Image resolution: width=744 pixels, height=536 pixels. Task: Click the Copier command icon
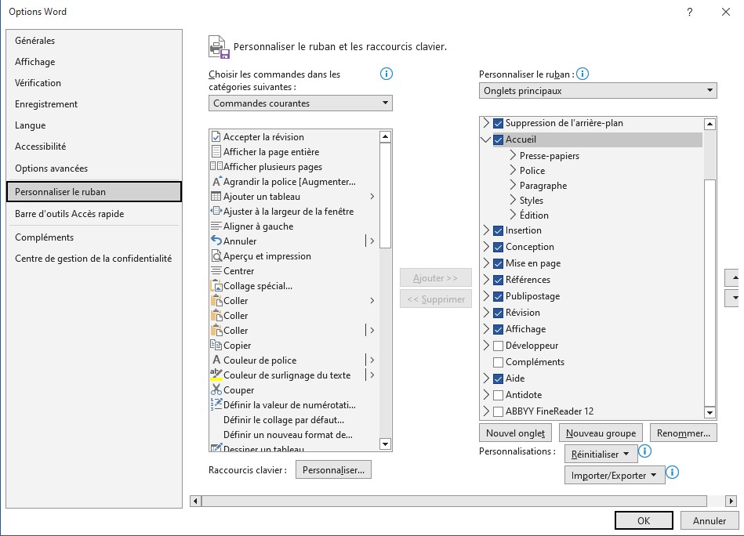point(216,346)
